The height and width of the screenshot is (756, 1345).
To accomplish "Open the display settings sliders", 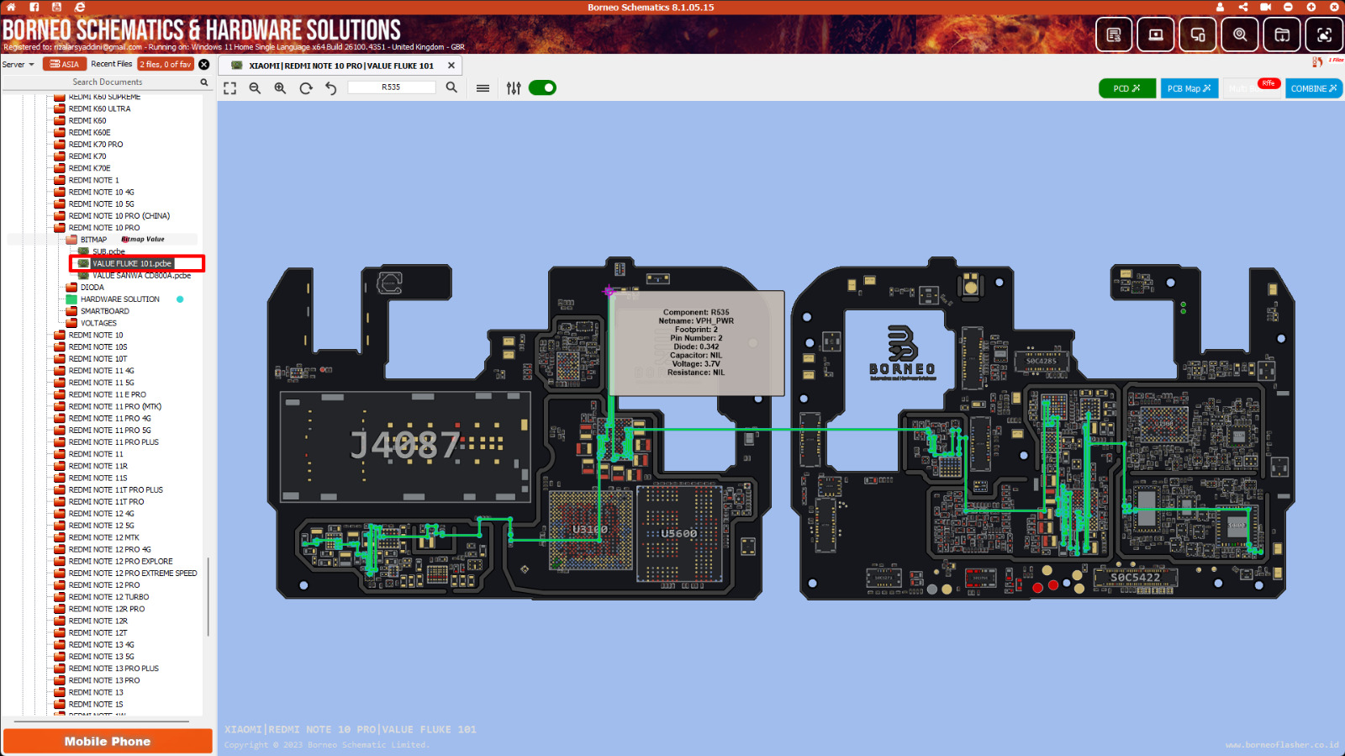I will (x=514, y=88).
